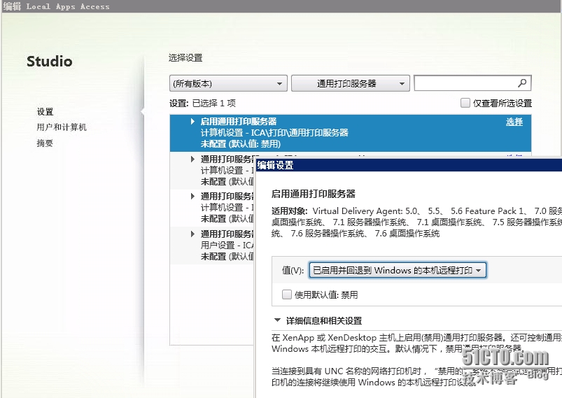
Task: Click the search magnifier icon
Action: click(x=522, y=83)
